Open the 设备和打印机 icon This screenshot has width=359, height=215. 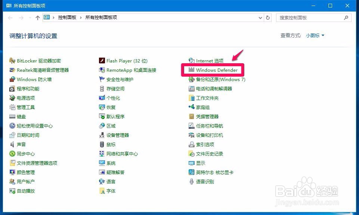tap(191, 135)
